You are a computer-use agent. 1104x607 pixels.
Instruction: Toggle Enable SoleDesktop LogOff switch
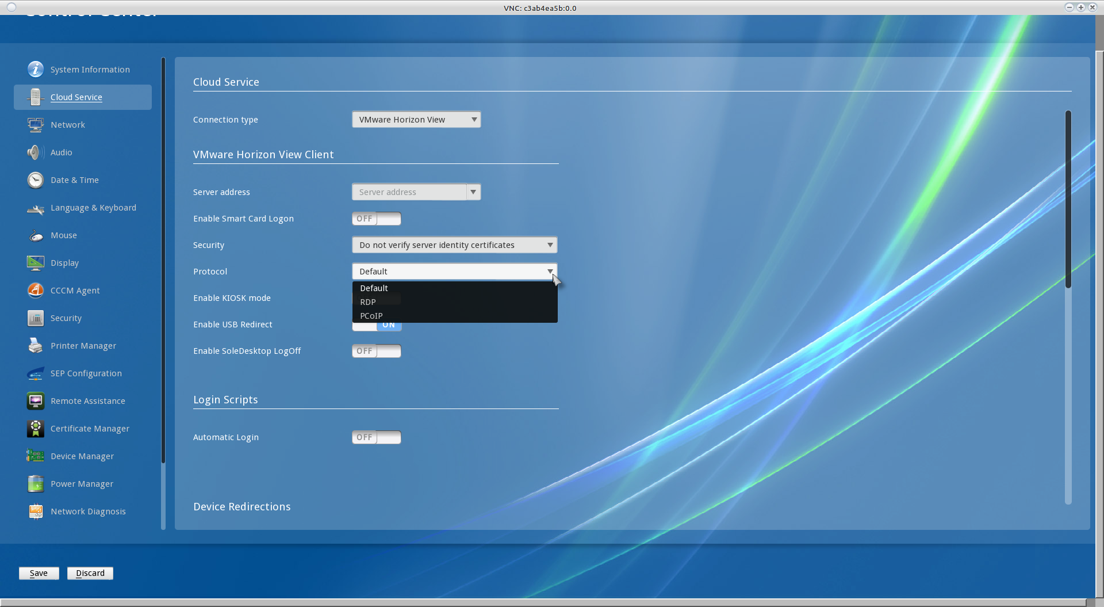click(377, 351)
